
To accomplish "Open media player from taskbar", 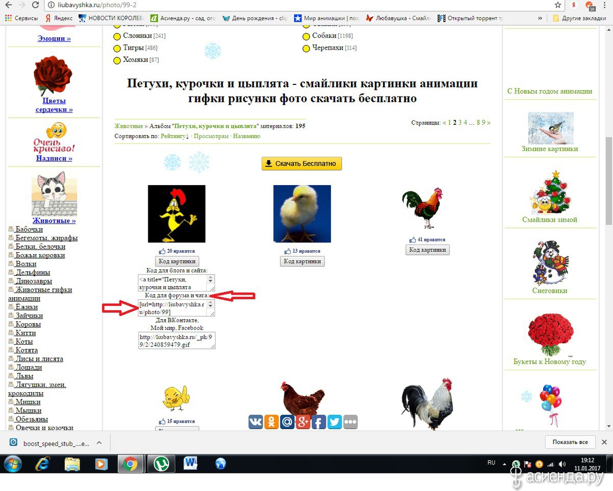I will [x=101, y=464].
